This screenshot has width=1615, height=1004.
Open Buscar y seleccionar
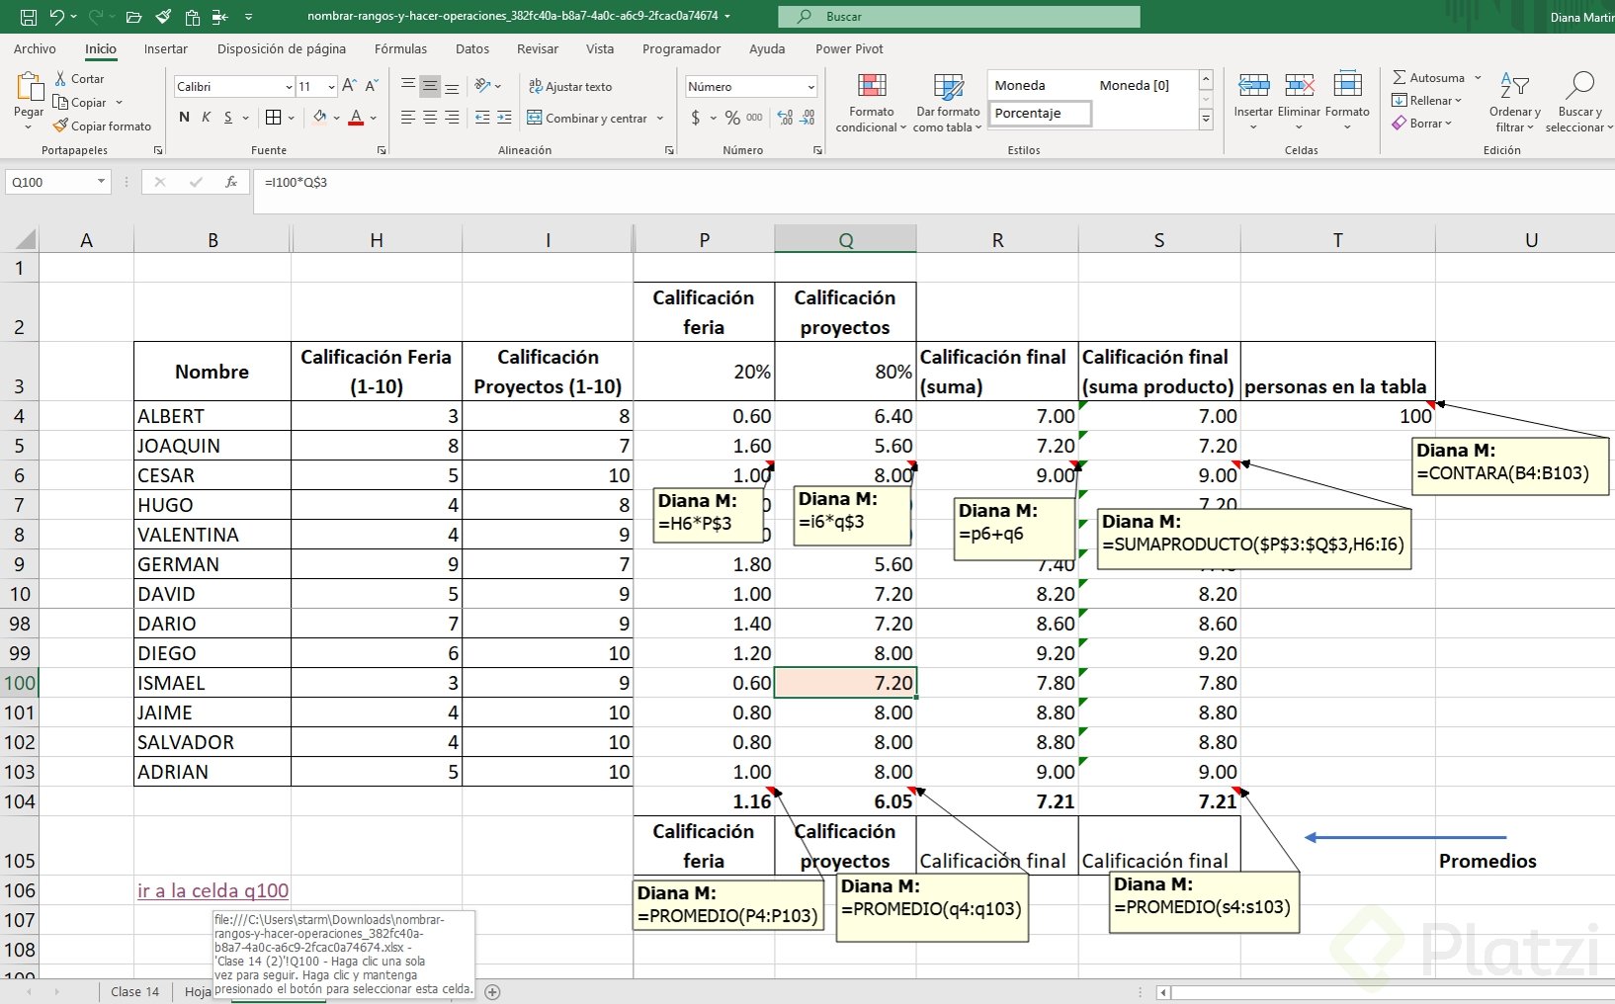click(x=1578, y=101)
